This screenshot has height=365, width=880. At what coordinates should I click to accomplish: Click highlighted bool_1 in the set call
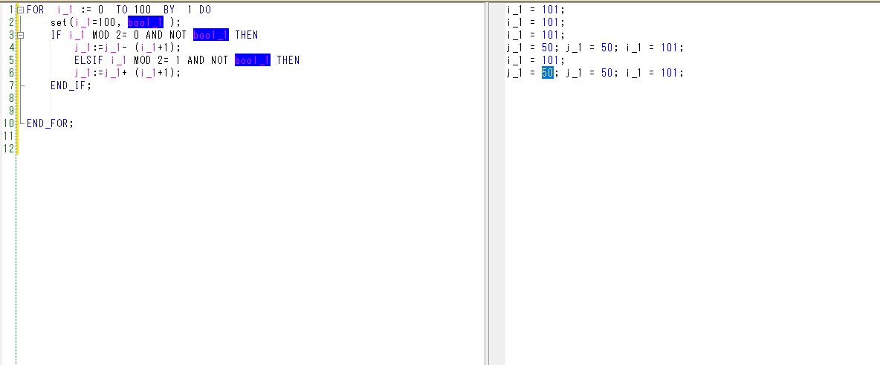tap(145, 22)
